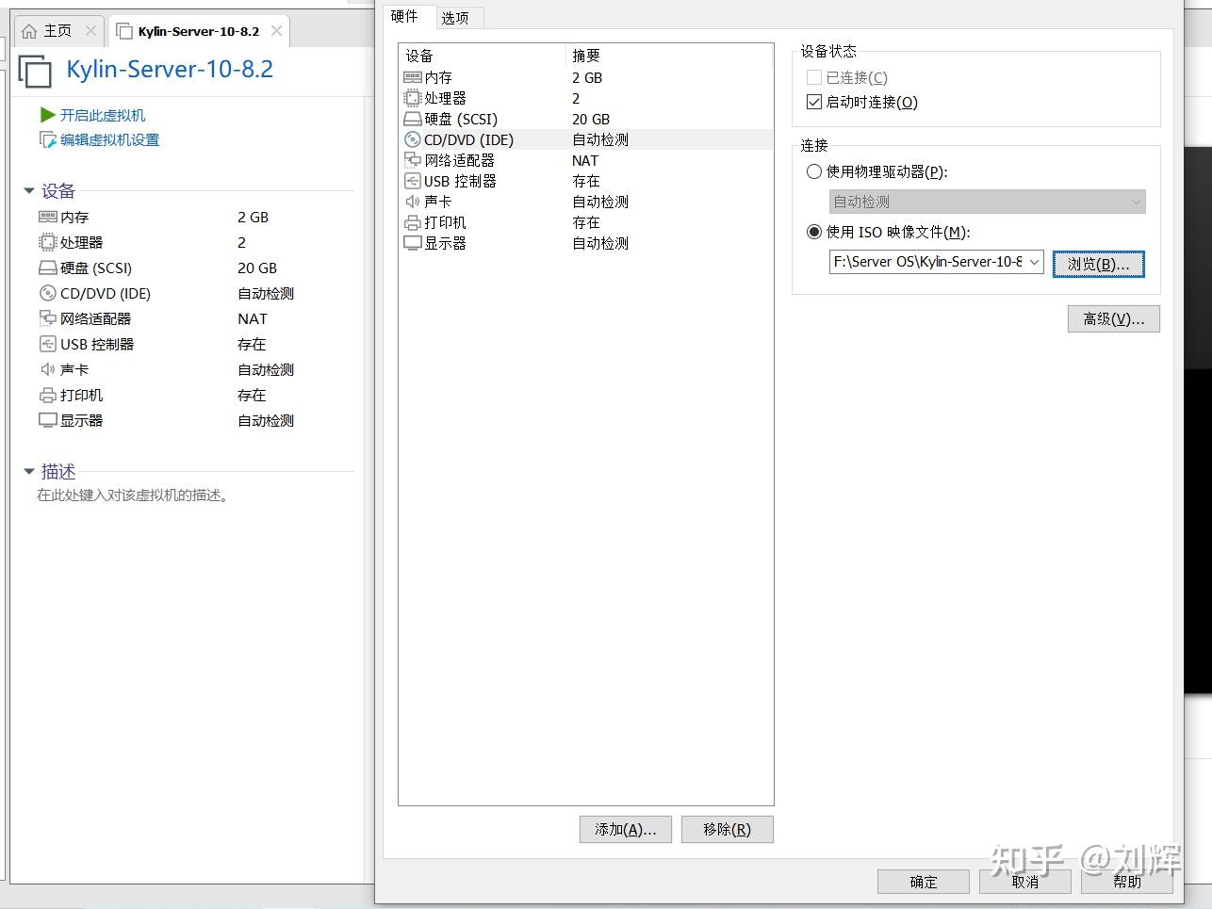Click the 帮助 help button
Screen dimensions: 1212x909
click(1127, 882)
